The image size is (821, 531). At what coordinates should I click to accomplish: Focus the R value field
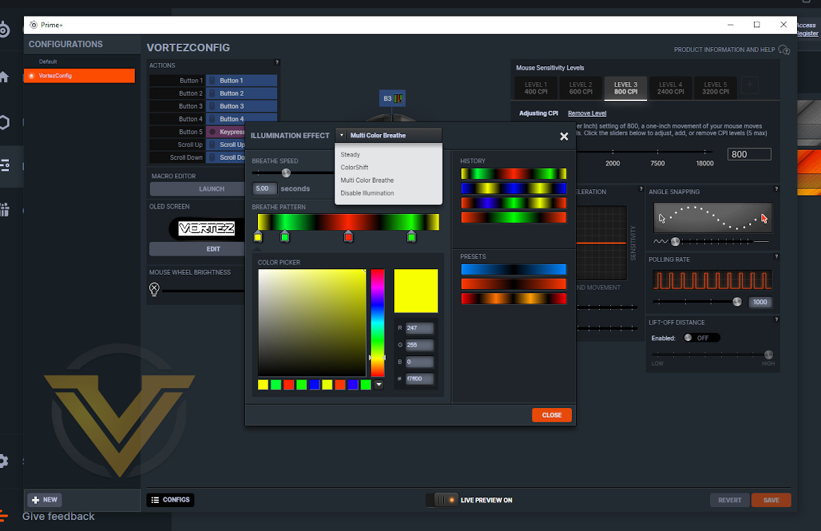point(419,328)
